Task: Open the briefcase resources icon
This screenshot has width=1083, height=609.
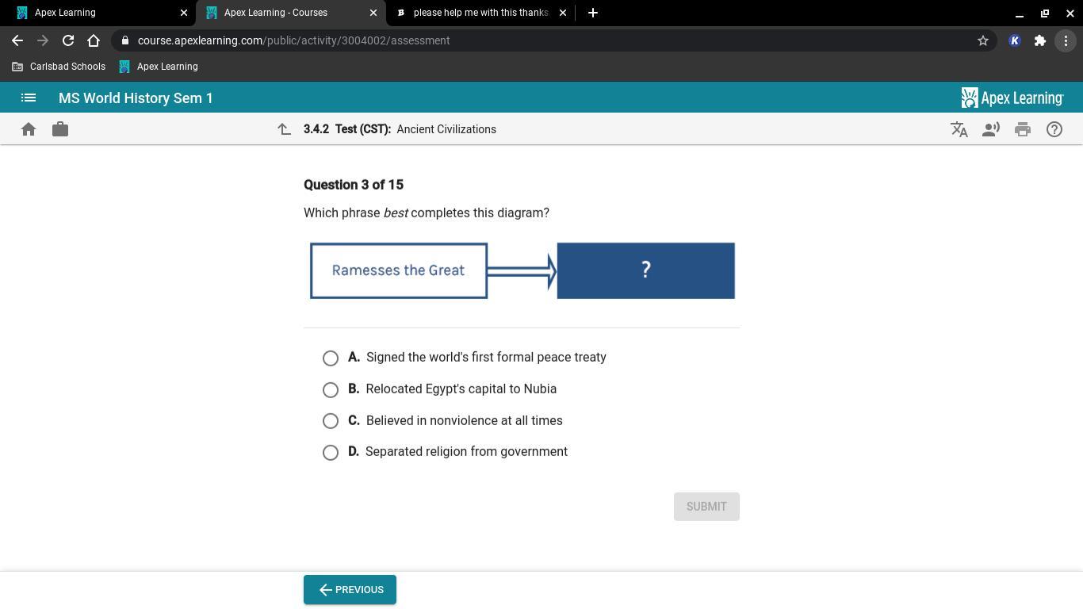Action: click(60, 129)
